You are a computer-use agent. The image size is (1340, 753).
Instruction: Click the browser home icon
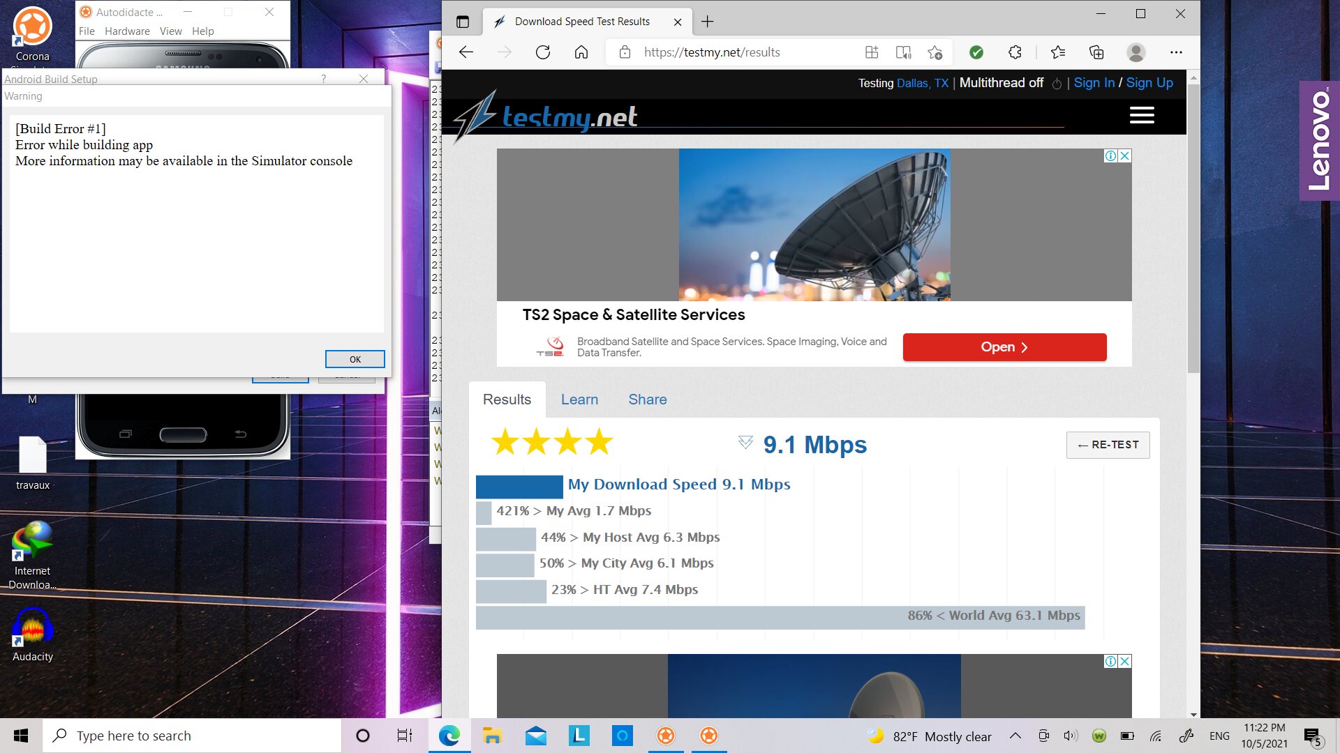click(581, 52)
